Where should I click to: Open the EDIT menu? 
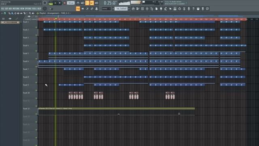point(6,9)
